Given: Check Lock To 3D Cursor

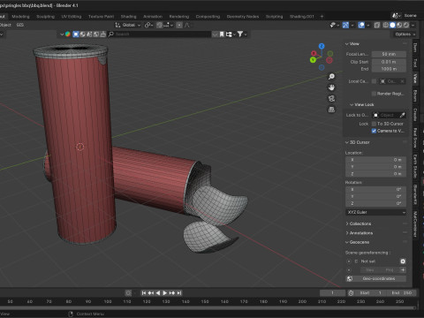Looking at the screenshot, I should (x=374, y=124).
